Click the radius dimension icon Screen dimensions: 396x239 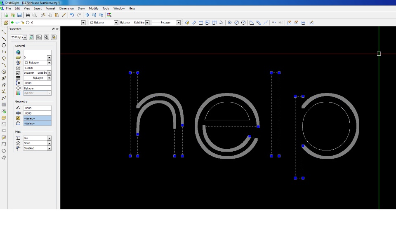click(x=243, y=23)
